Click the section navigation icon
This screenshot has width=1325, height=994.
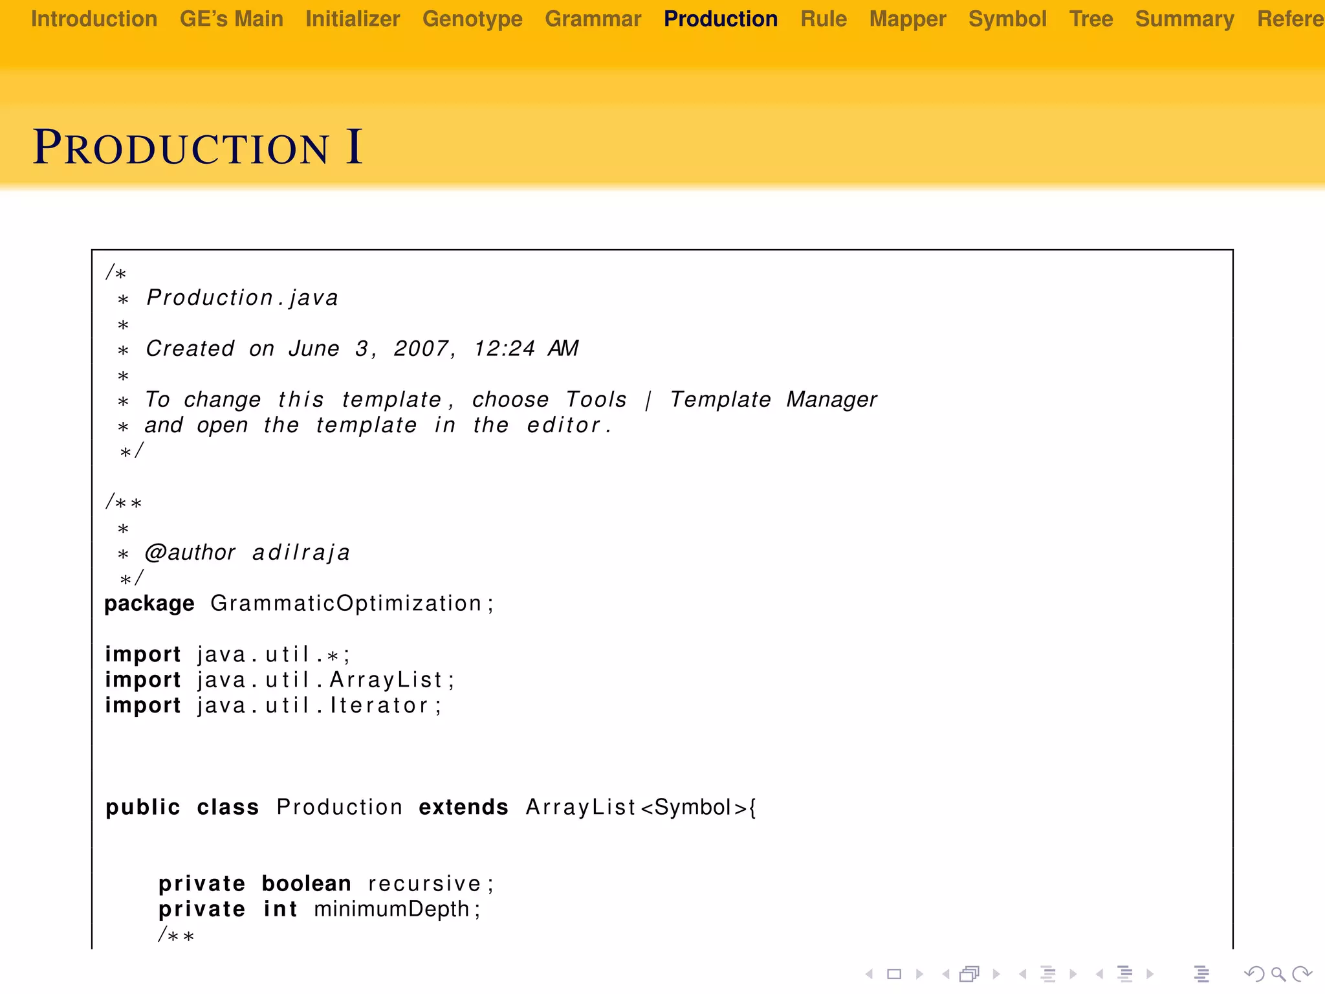tap(1125, 974)
